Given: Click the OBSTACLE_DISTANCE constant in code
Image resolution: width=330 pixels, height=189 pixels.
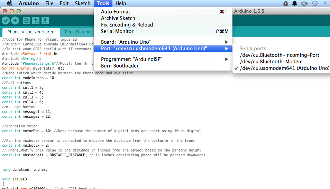Looking at the screenshot, I should [67, 155].
